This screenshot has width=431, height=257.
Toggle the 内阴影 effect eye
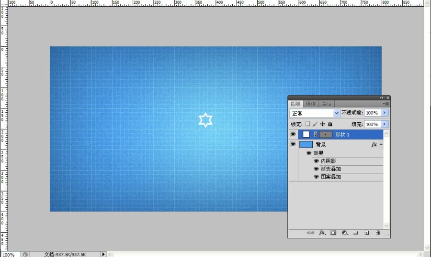316,161
